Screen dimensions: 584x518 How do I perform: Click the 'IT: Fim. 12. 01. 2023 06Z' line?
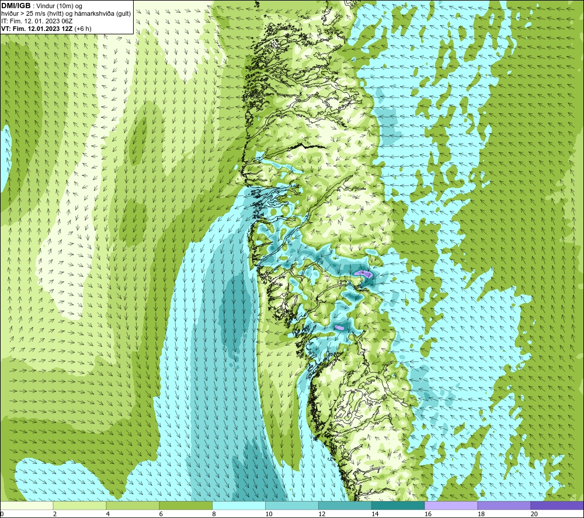37,21
